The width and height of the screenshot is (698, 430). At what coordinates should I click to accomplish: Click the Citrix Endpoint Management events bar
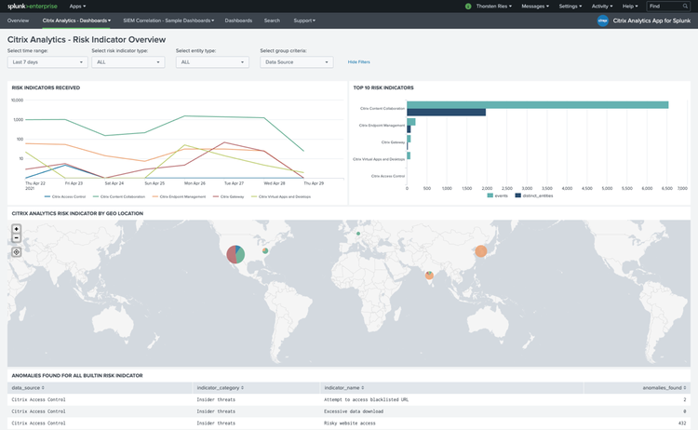point(410,122)
